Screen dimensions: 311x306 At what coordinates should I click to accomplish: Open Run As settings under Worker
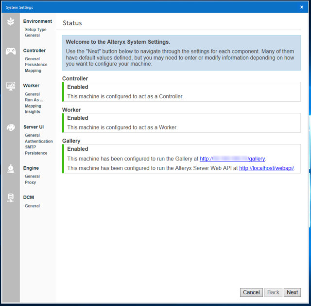coord(34,100)
